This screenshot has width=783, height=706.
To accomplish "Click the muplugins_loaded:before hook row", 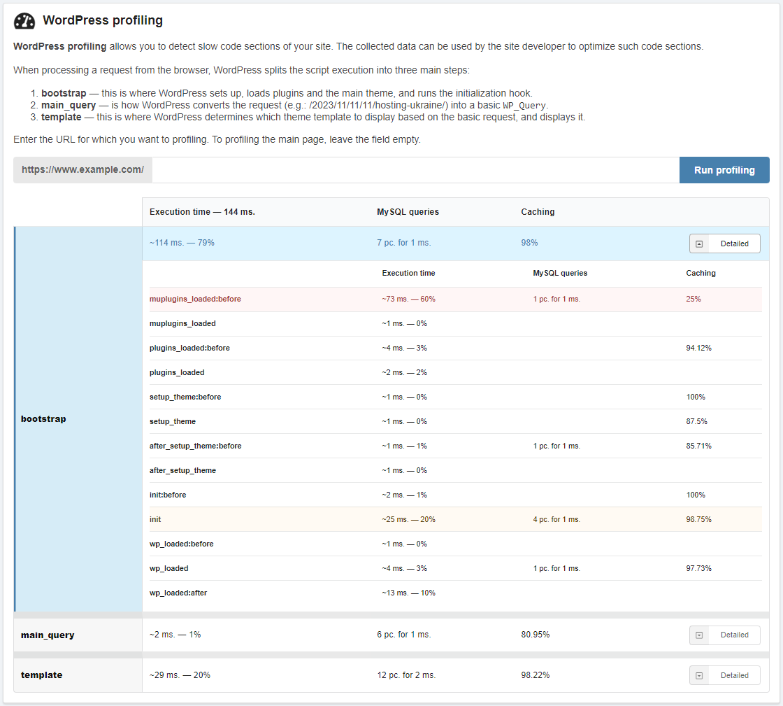I will (x=454, y=299).
